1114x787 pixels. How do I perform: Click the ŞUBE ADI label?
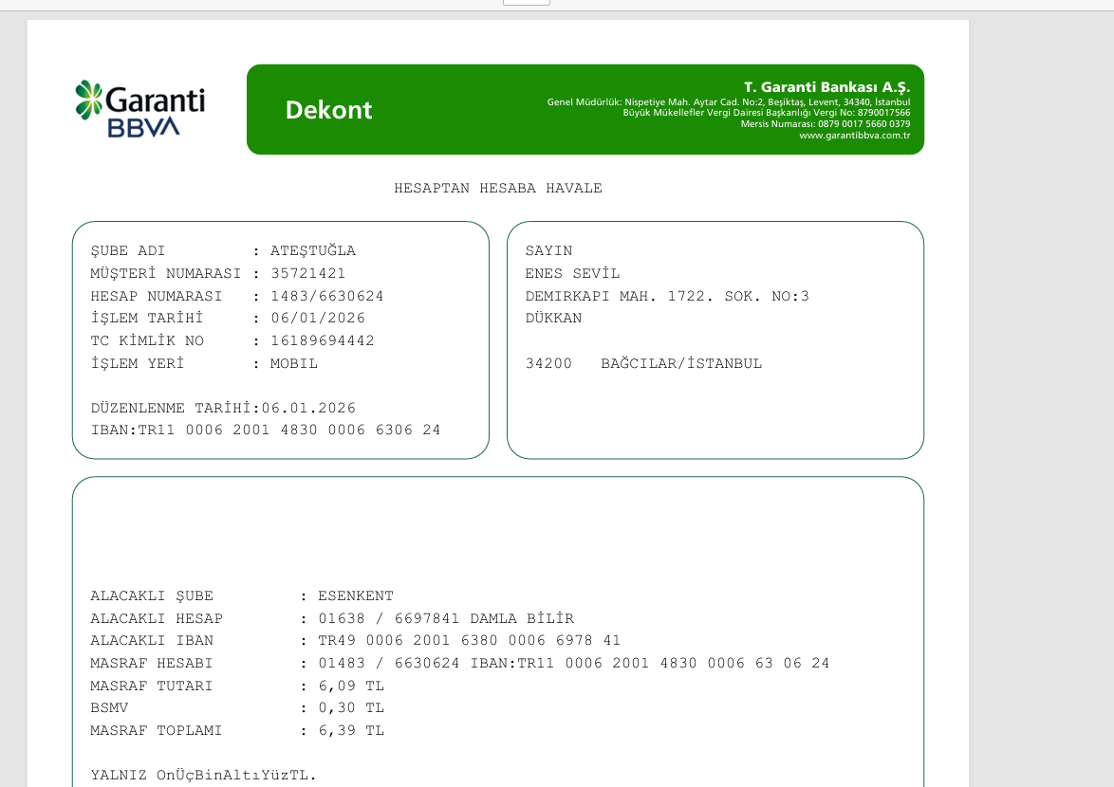coord(128,250)
